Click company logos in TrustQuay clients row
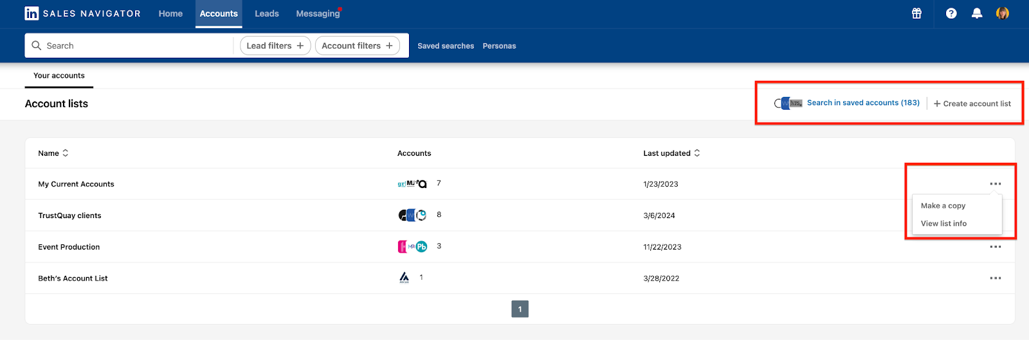 click(x=412, y=216)
